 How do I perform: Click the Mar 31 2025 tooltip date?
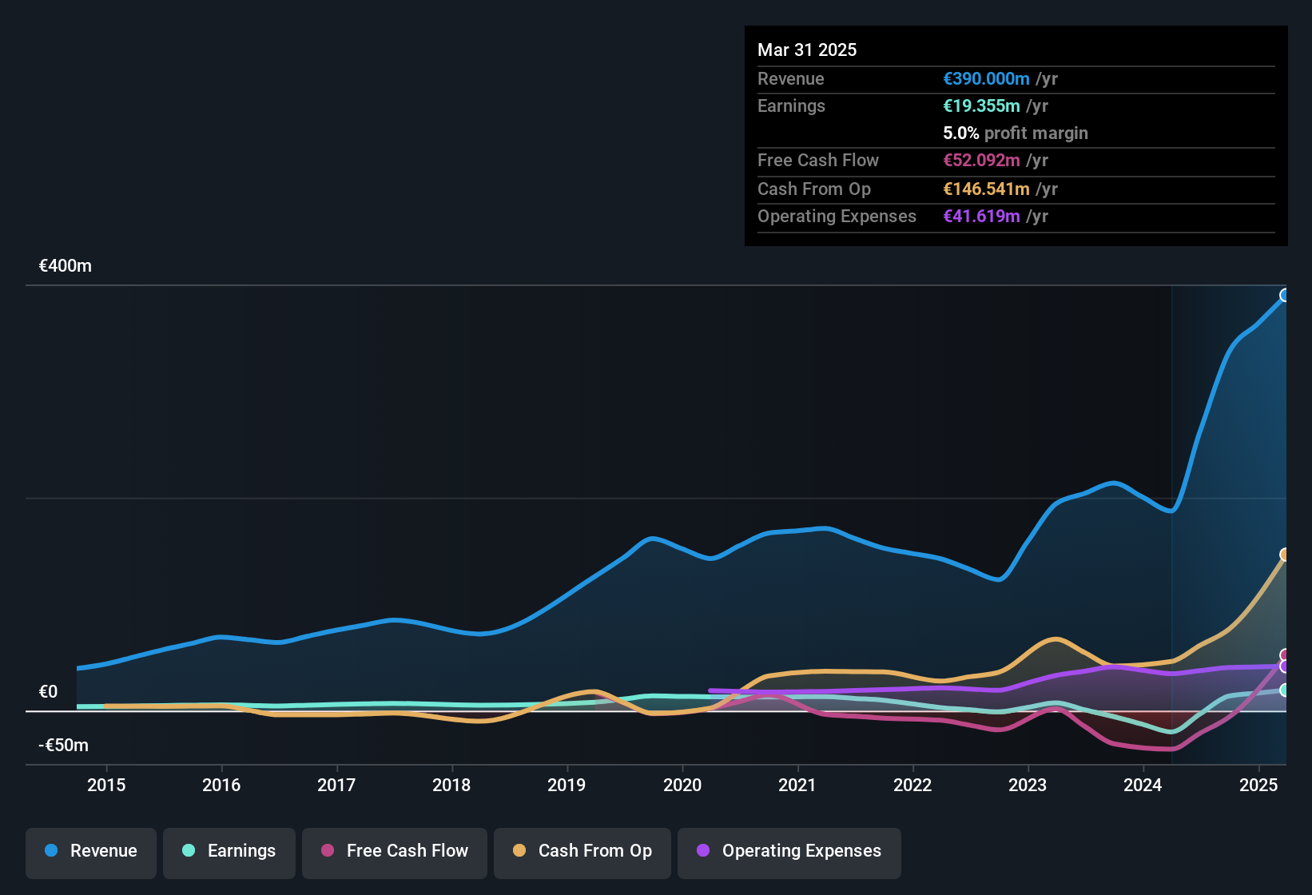click(807, 50)
